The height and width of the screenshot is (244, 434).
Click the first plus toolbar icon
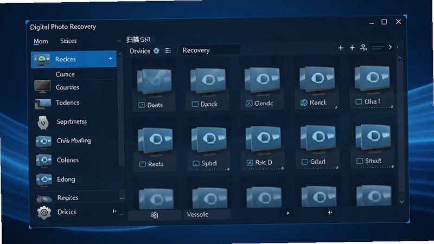click(341, 48)
